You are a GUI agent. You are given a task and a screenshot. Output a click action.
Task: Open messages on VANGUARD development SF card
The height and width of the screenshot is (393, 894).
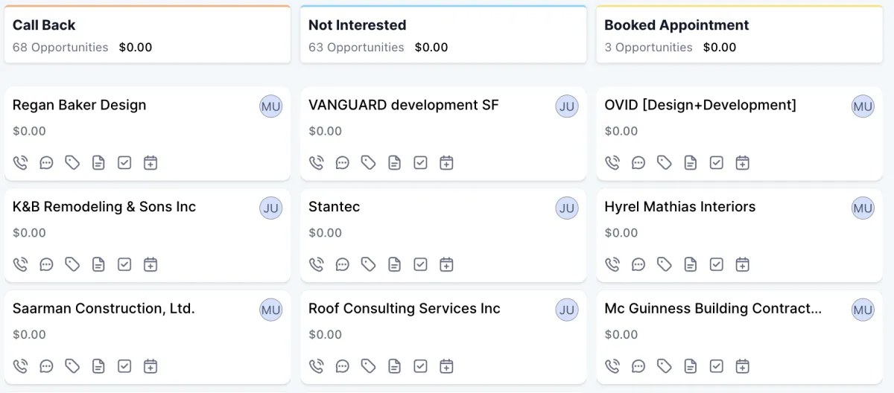343,162
